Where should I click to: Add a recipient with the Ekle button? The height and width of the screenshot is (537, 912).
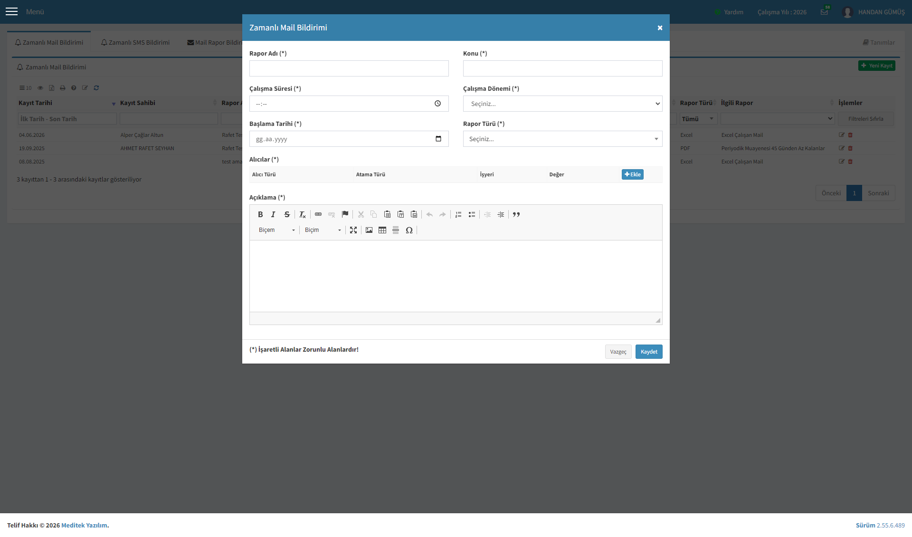click(633, 174)
